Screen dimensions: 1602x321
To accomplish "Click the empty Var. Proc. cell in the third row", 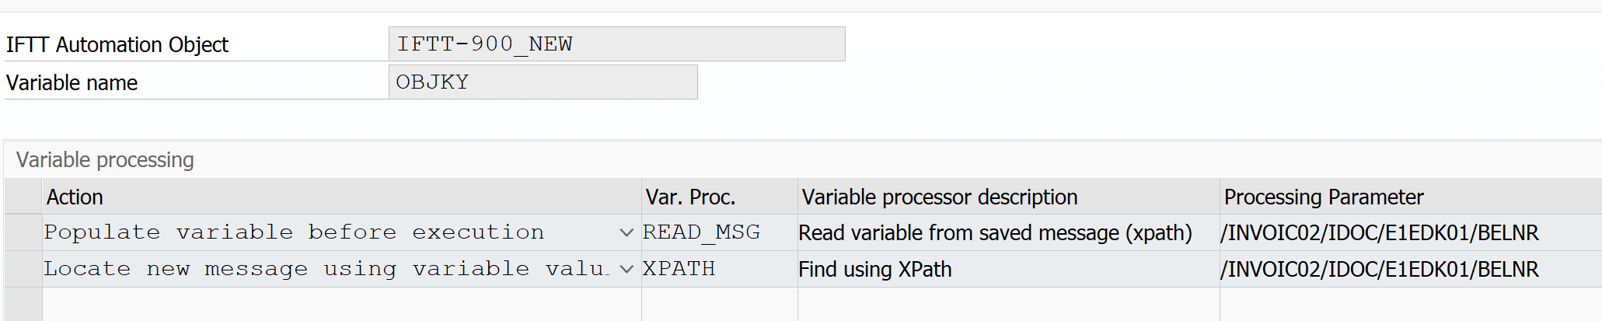I will point(719,304).
